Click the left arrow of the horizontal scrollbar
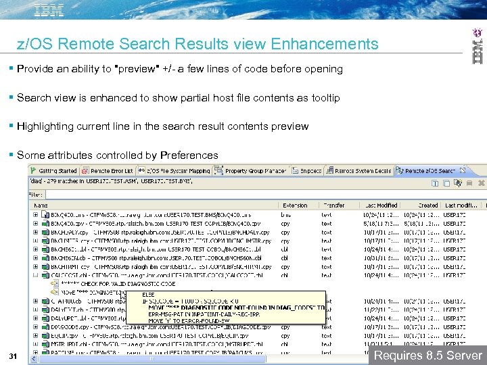The height and width of the screenshot is (365, 487). pyautogui.click(x=33, y=359)
